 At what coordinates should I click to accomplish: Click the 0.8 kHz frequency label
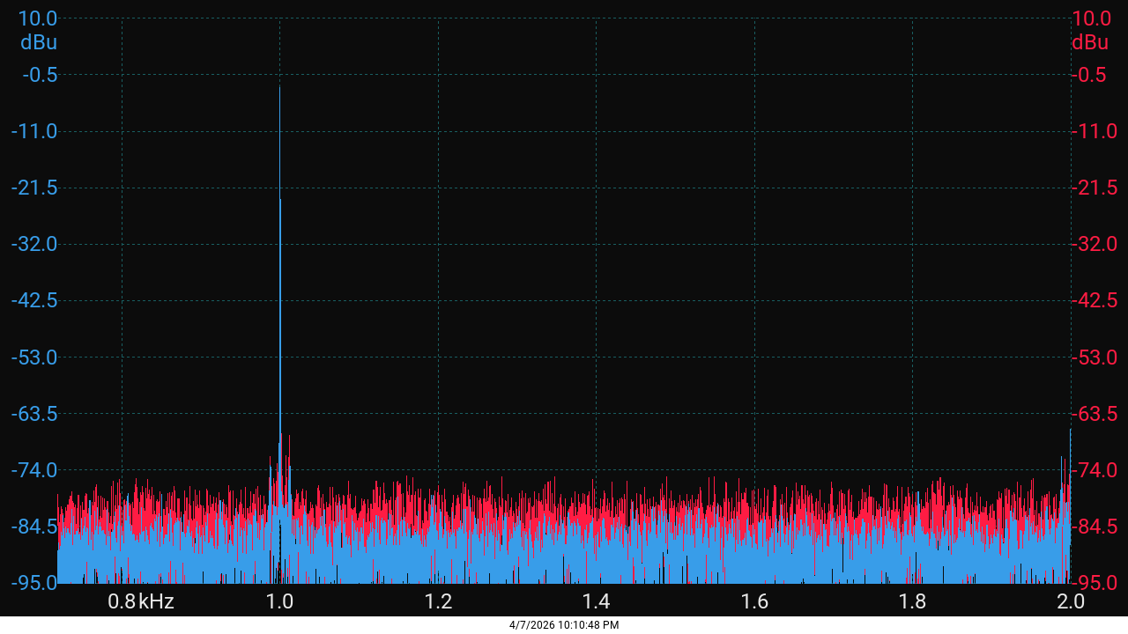pyautogui.click(x=139, y=602)
